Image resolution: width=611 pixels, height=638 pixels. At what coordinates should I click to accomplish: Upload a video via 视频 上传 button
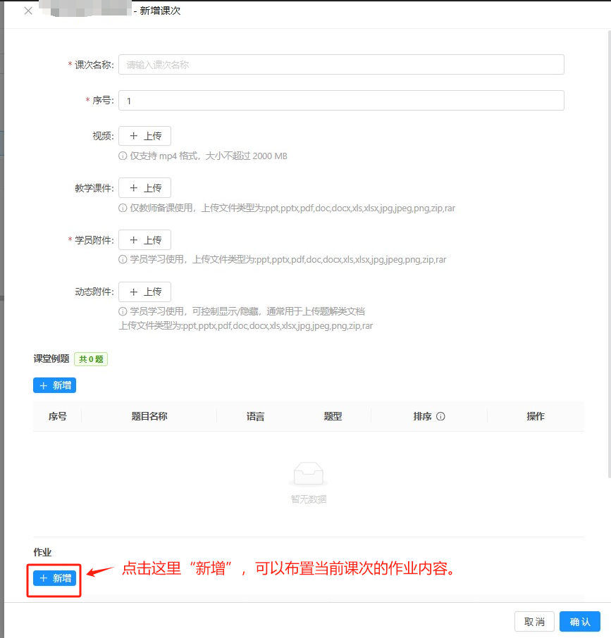pyautogui.click(x=144, y=137)
